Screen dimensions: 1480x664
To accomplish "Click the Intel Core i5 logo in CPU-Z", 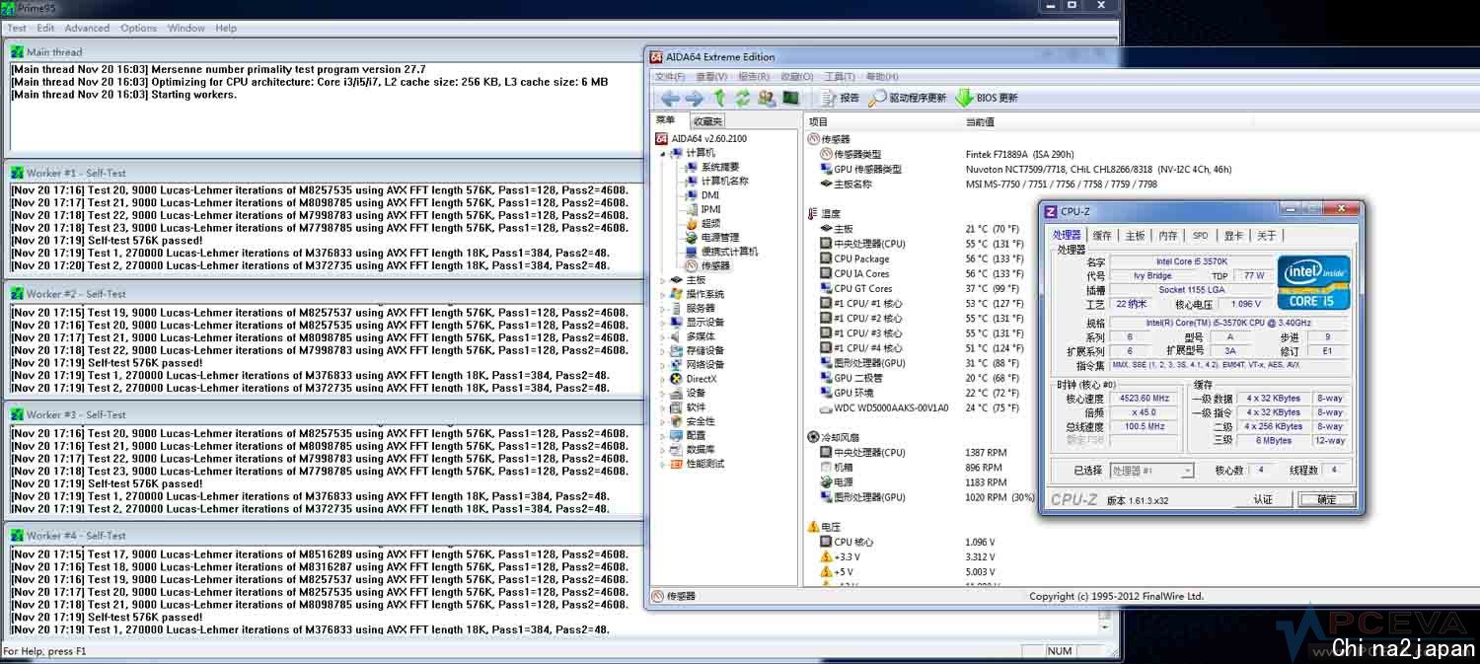I will tap(1312, 283).
